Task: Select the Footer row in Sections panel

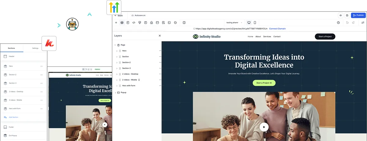Action: 24,127
